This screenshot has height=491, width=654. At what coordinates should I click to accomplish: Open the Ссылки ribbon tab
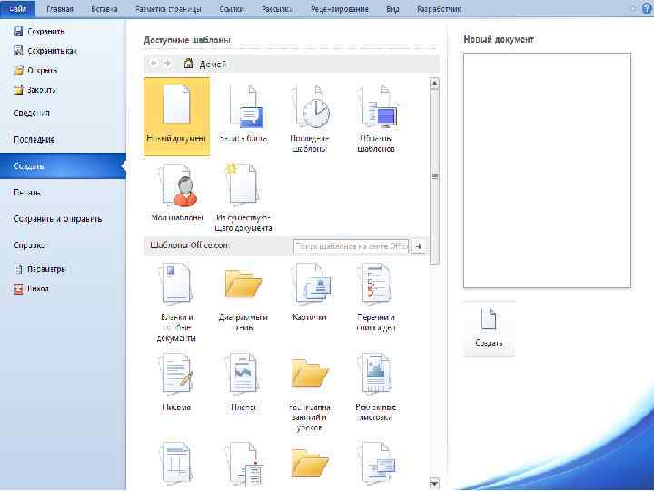232,9
